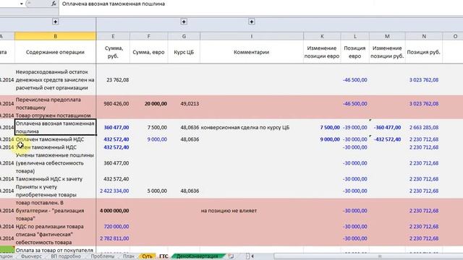
Task: Select cell with value 20 000,00
Action: (148, 103)
